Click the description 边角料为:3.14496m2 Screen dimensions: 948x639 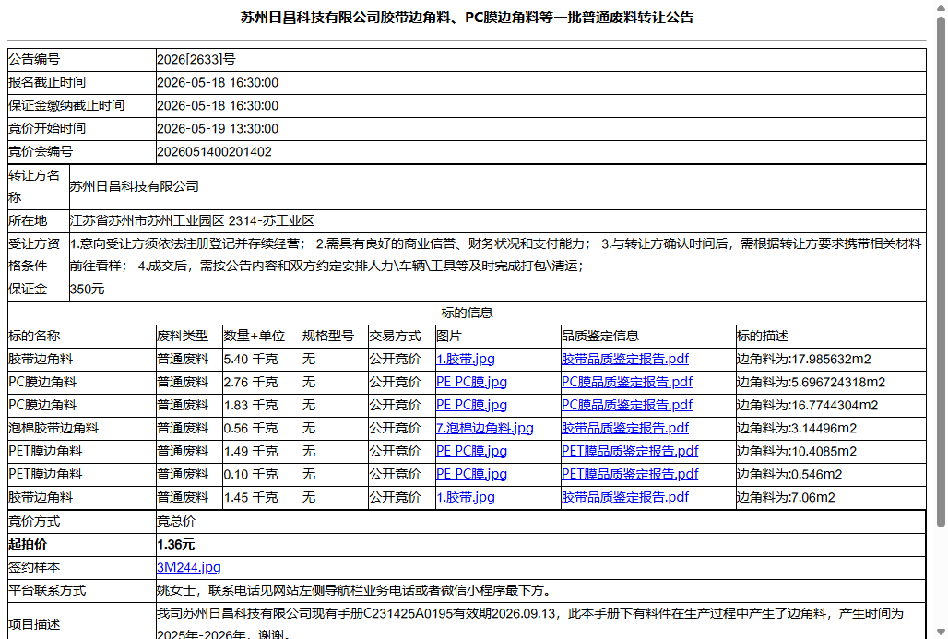tap(797, 428)
